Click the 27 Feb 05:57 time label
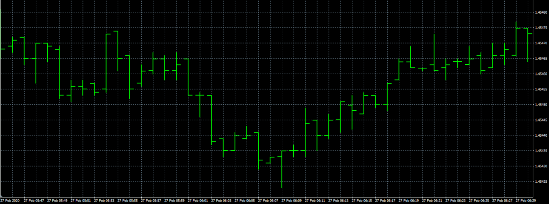The width and height of the screenshot is (549, 204). coord(151,201)
